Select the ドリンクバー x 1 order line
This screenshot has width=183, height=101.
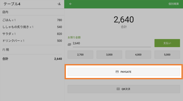pyautogui.click(x=32, y=41)
